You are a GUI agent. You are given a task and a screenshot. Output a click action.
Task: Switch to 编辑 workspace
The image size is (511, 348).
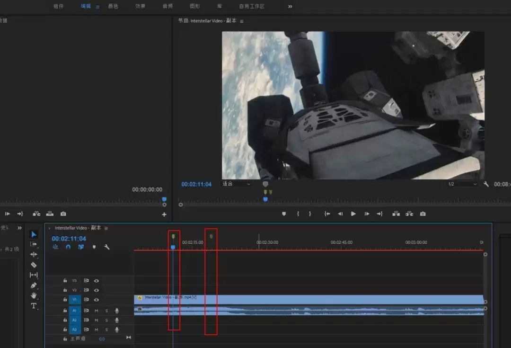[86, 6]
